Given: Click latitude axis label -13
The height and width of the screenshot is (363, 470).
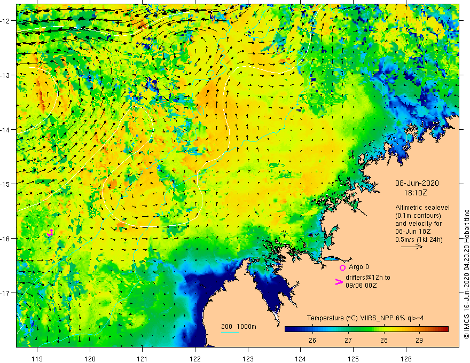Looking at the screenshot, I should (x=6, y=75).
